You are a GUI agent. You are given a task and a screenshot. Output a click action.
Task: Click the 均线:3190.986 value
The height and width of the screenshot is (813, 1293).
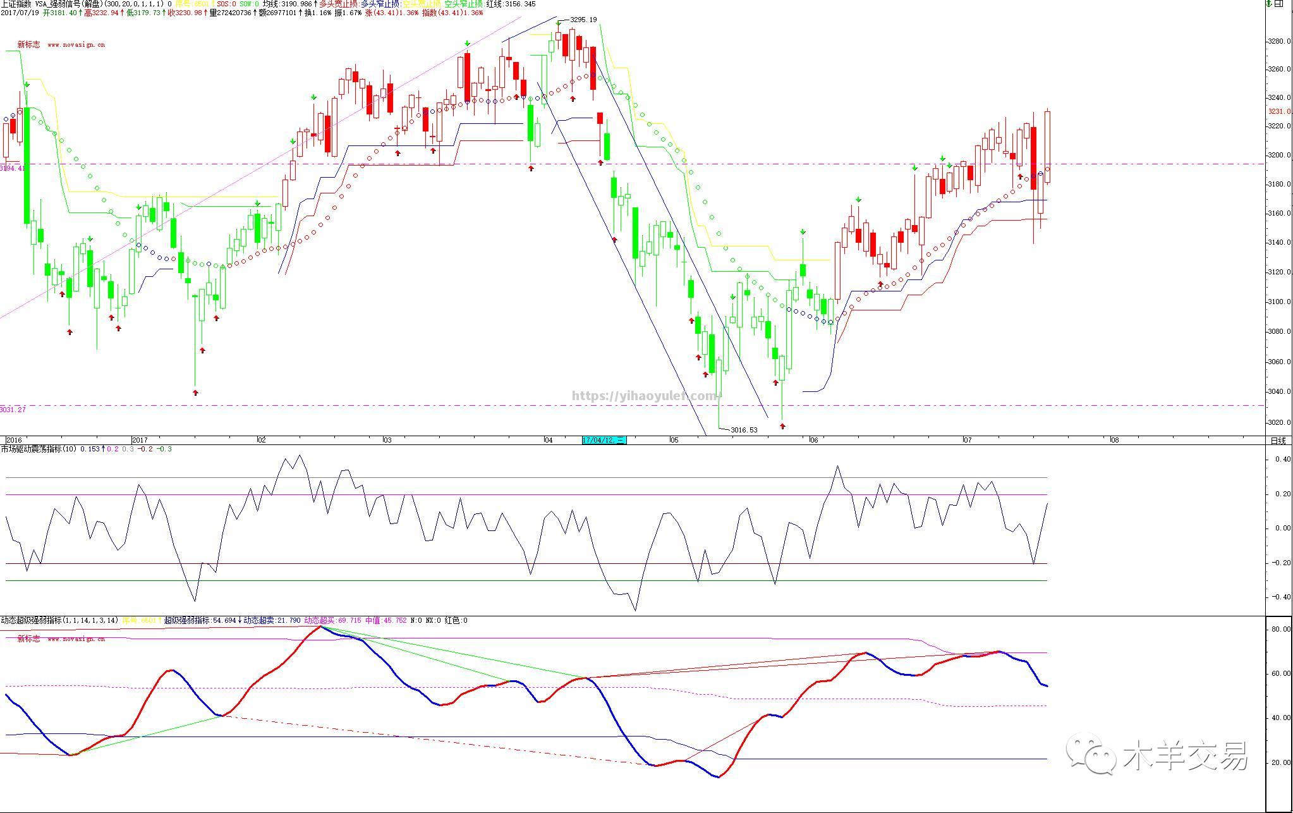click(287, 4)
